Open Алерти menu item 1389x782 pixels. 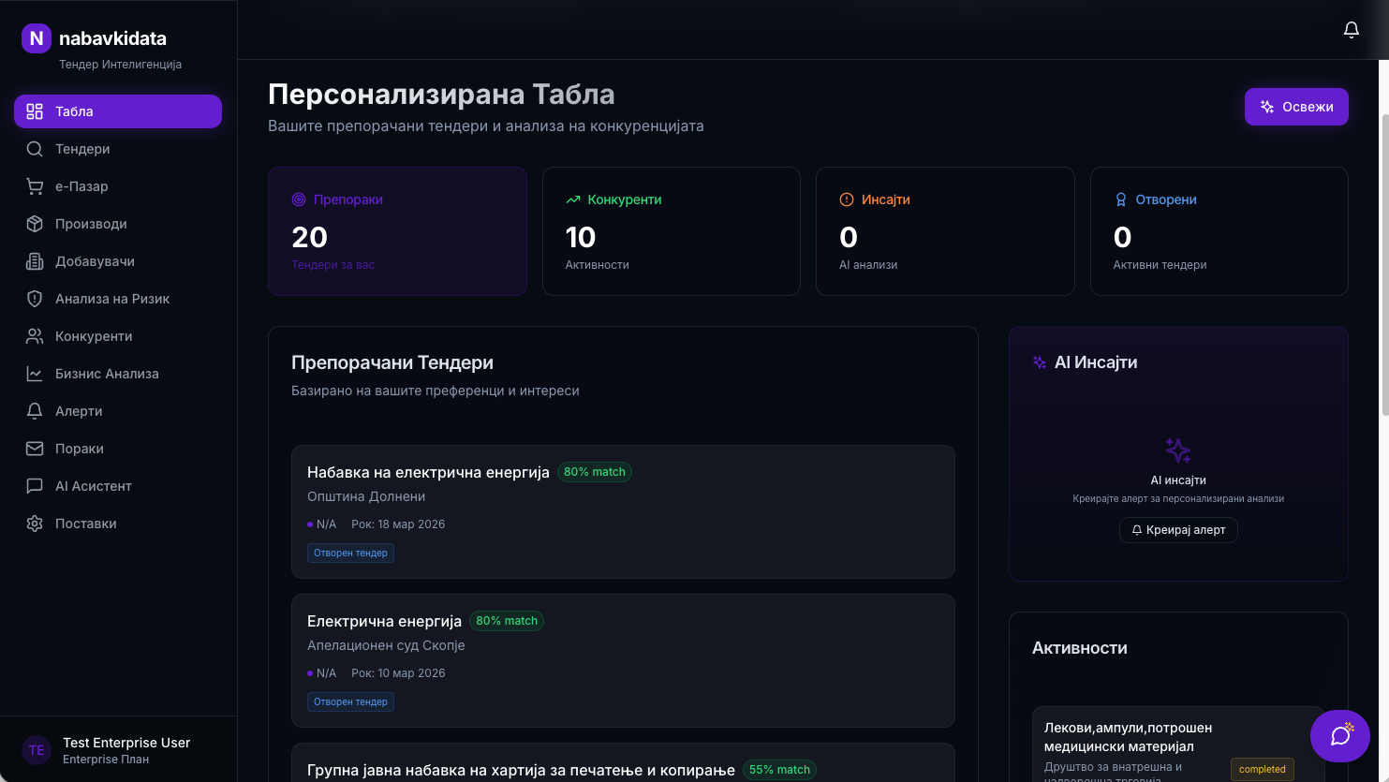click(x=118, y=411)
